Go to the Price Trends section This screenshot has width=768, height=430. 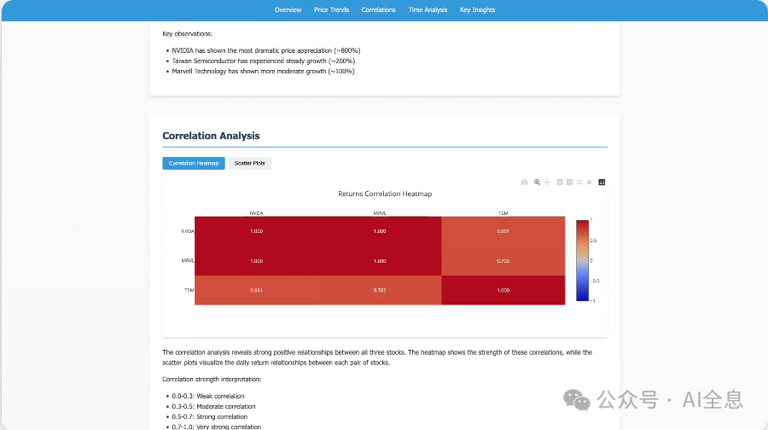[332, 9]
